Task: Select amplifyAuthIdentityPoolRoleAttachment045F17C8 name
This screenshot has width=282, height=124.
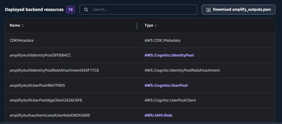Action: 54,71
